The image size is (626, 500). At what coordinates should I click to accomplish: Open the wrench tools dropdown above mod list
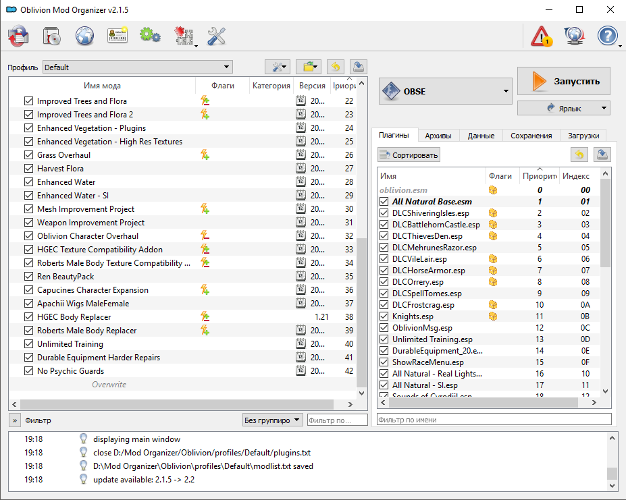[x=278, y=67]
